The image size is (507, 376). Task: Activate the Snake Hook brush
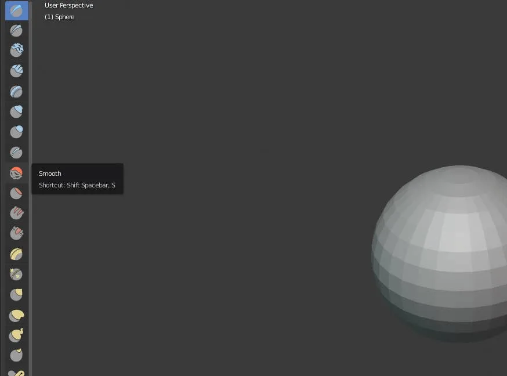16,335
